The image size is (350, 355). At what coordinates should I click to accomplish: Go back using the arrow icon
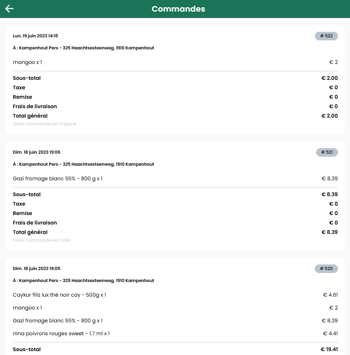pos(9,9)
